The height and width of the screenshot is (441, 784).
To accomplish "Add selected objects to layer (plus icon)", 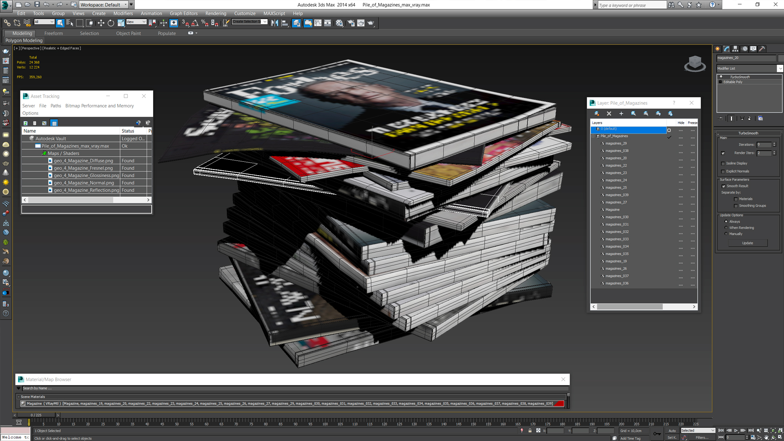I will (x=621, y=114).
